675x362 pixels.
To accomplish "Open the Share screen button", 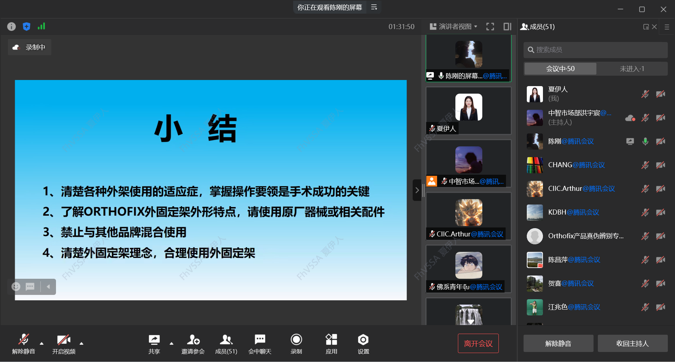I will pyautogui.click(x=154, y=344).
